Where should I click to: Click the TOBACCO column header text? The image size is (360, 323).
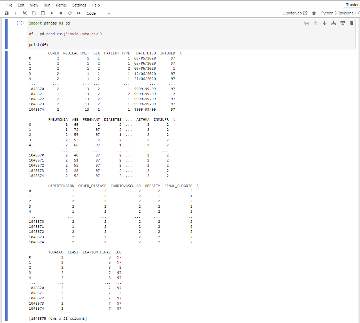click(x=56, y=252)
